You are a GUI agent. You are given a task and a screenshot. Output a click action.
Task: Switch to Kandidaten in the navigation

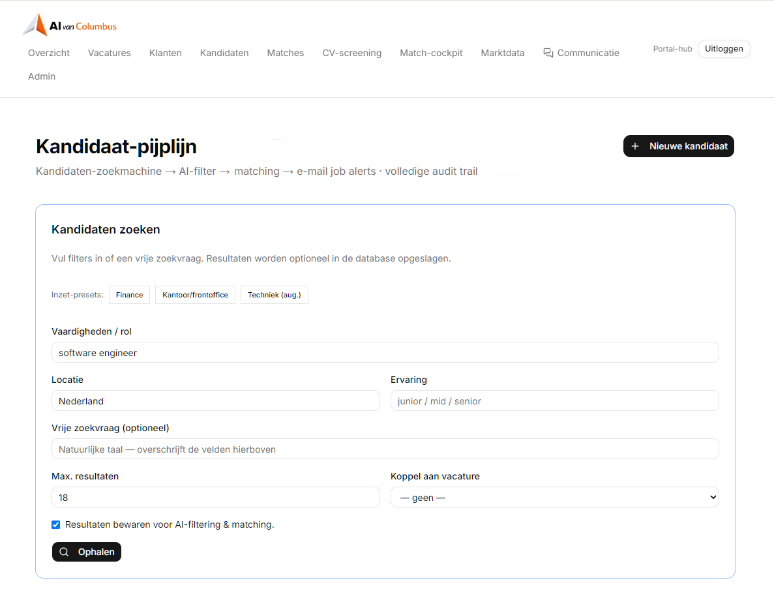(x=224, y=53)
